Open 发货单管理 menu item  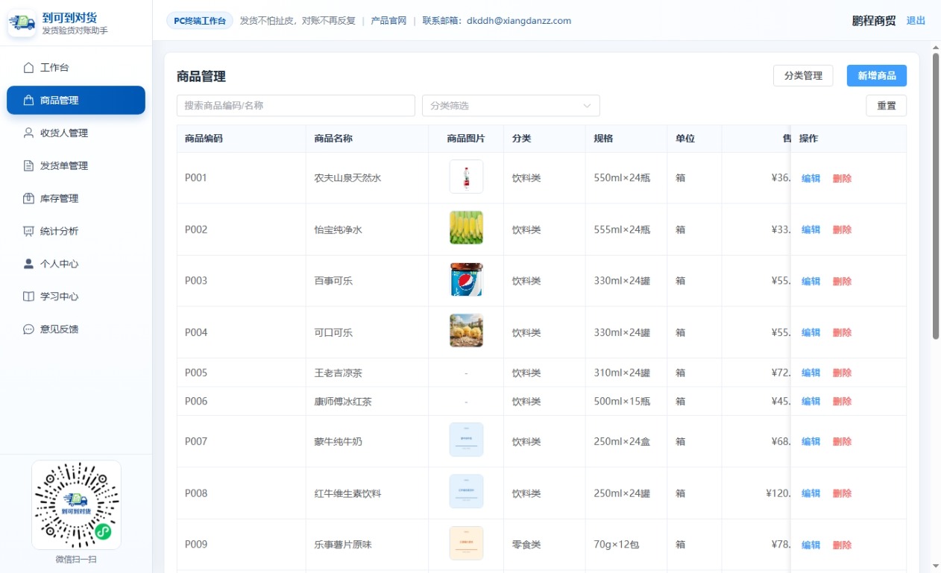76,166
